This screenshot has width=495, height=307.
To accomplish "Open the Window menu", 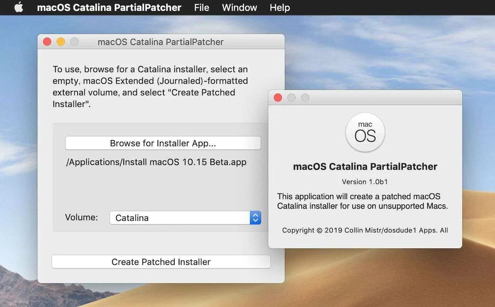I will coord(239,7).
